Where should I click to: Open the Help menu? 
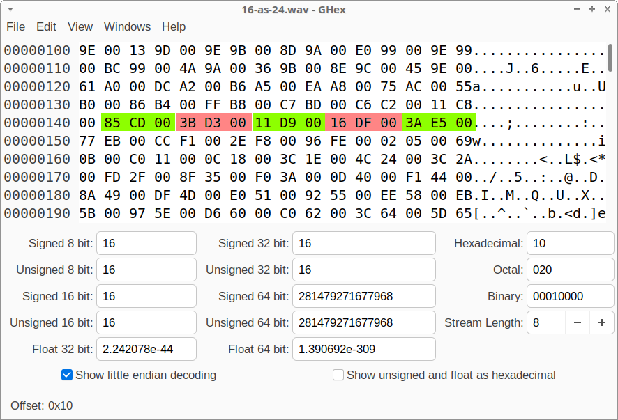174,26
